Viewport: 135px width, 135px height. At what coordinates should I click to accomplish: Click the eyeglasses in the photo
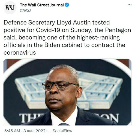[x=60, y=85]
